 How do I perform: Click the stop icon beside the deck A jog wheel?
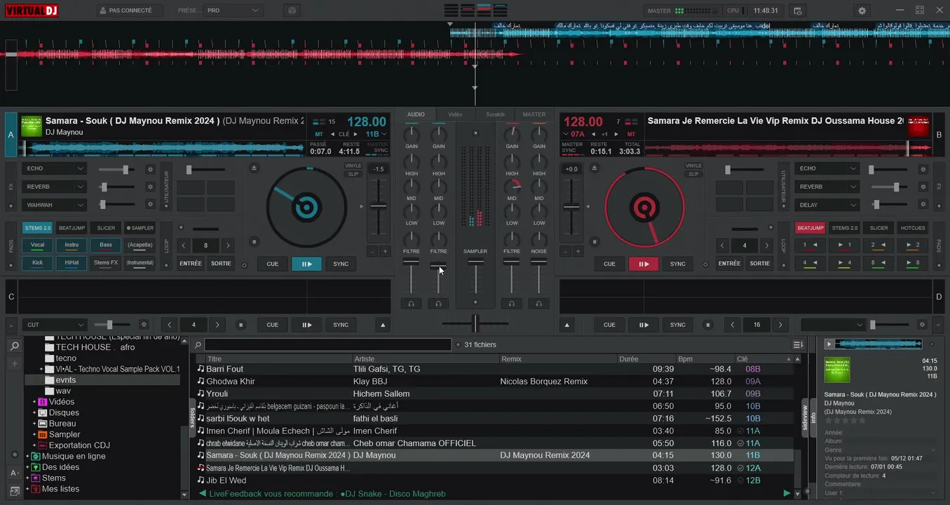[254, 242]
